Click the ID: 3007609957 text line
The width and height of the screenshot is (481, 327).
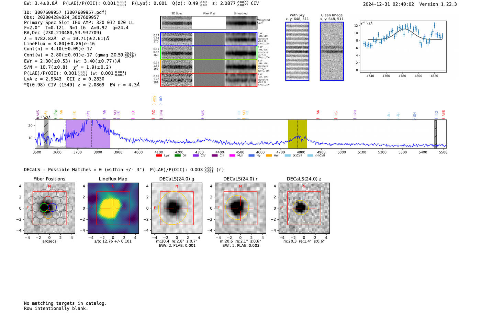point(65,12)
